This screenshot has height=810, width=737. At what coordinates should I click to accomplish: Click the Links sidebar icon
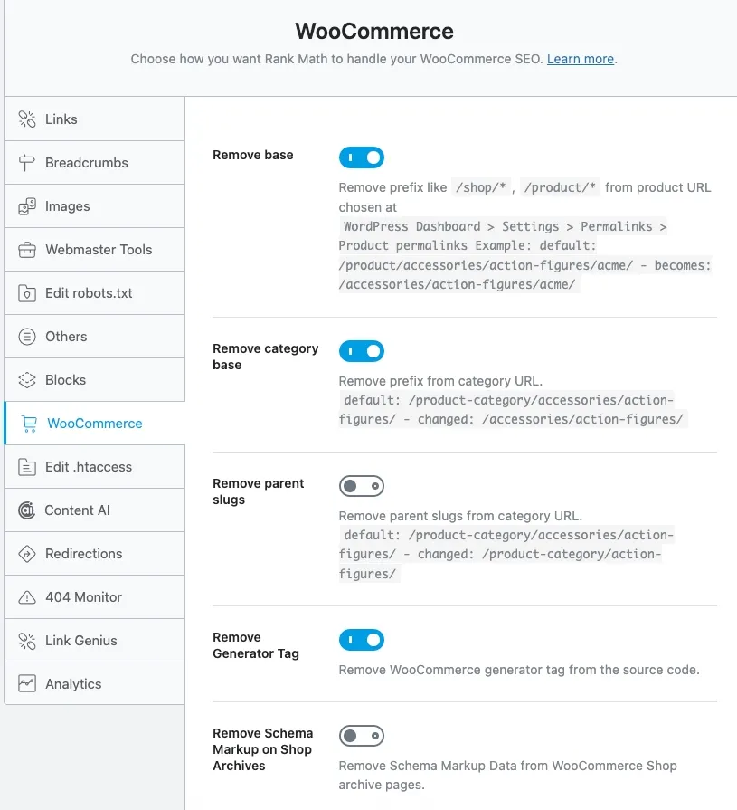(27, 119)
